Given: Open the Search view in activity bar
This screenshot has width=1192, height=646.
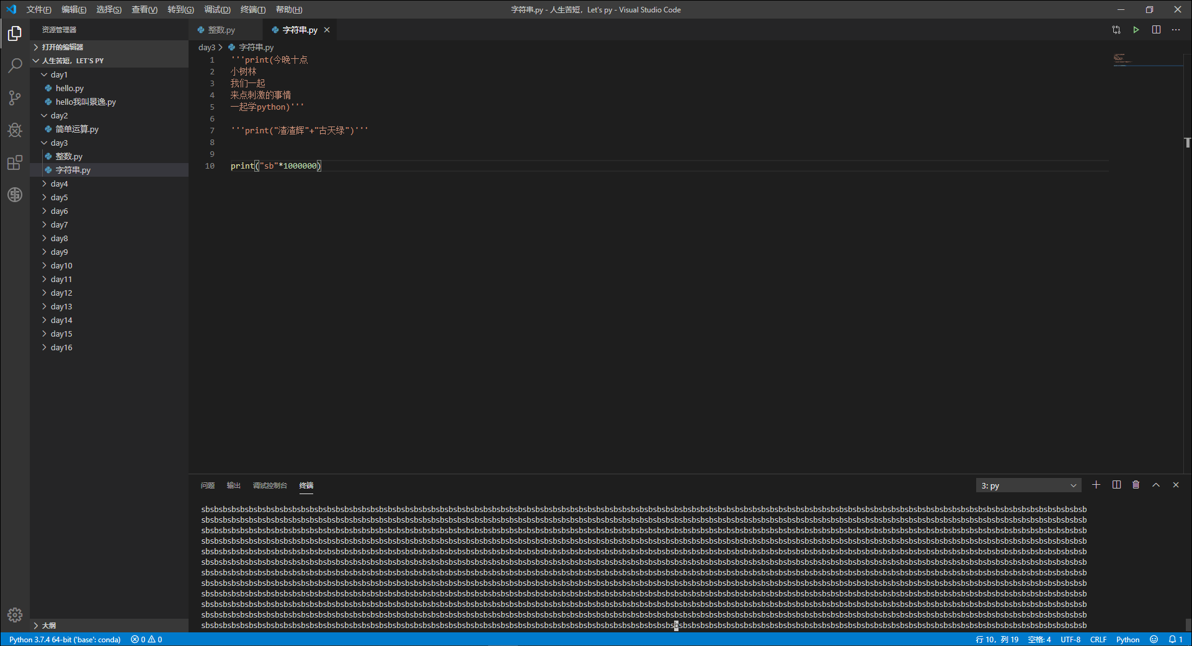Looking at the screenshot, I should click(x=15, y=65).
